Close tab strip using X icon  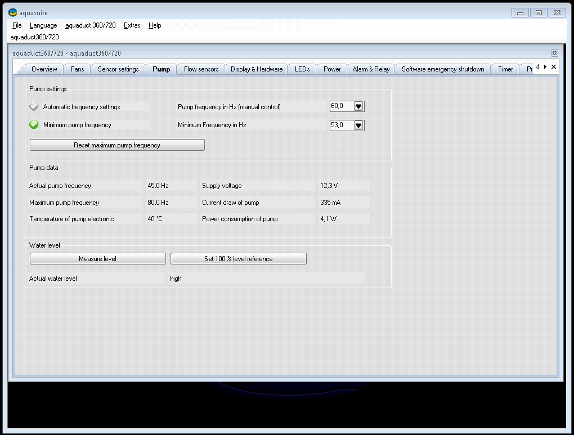554,67
